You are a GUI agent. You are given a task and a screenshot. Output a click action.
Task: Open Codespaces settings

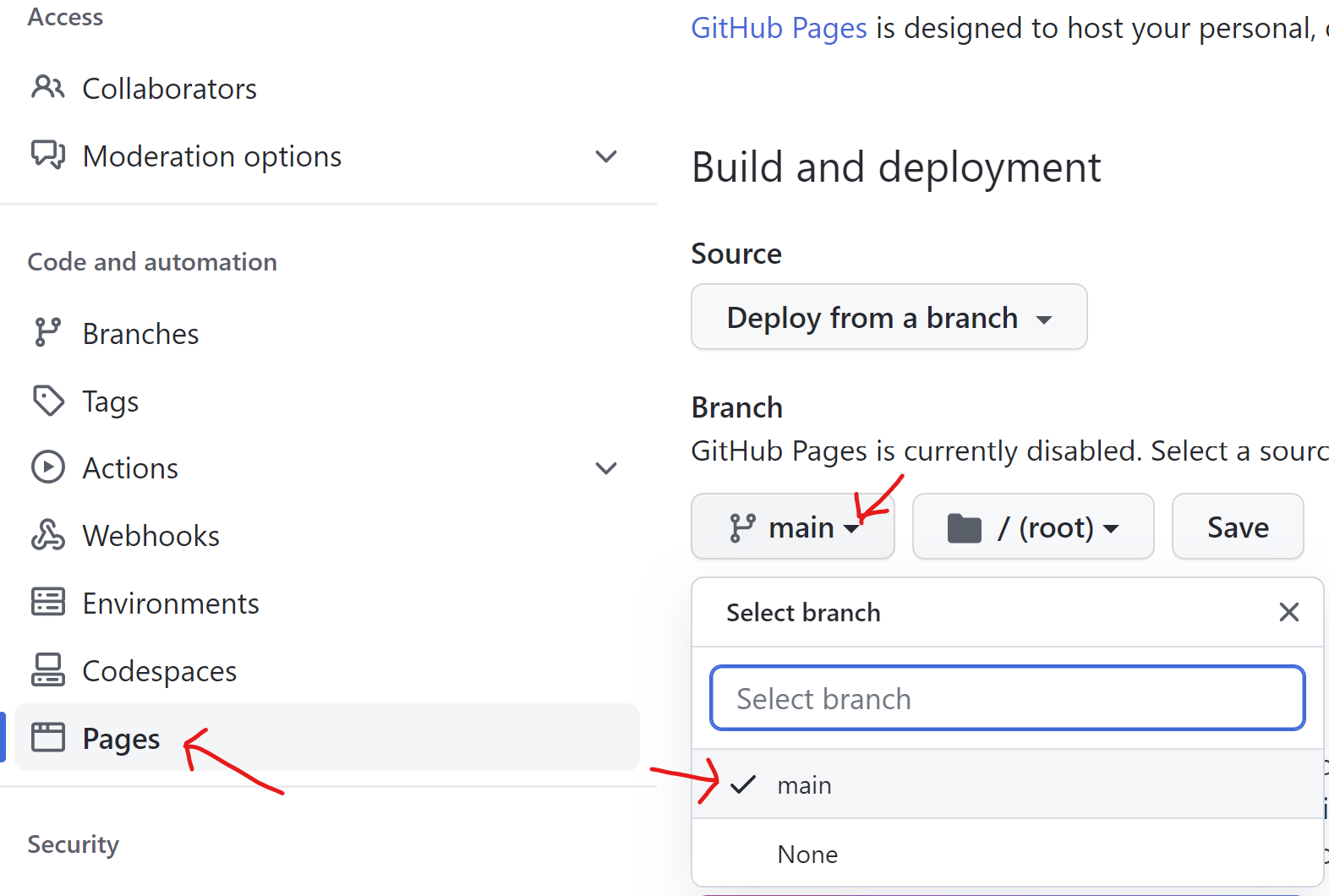point(328,670)
